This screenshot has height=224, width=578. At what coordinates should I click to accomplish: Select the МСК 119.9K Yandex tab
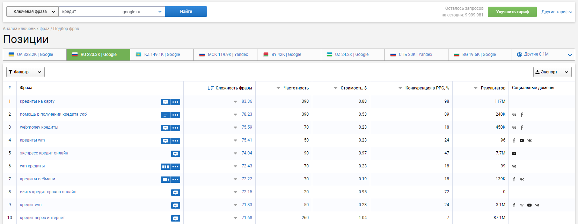[x=226, y=55]
